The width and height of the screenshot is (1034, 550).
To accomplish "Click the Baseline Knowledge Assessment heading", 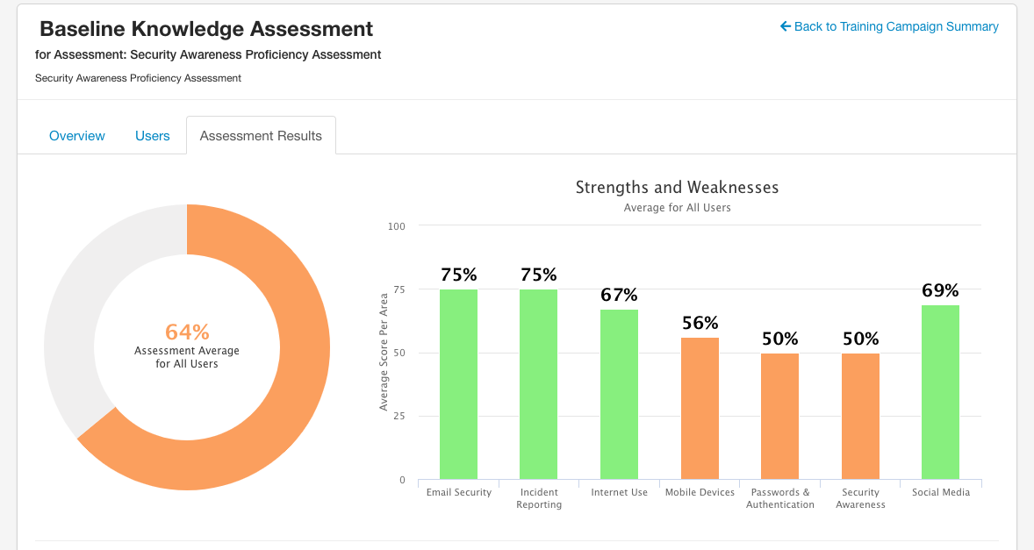I will [x=206, y=29].
